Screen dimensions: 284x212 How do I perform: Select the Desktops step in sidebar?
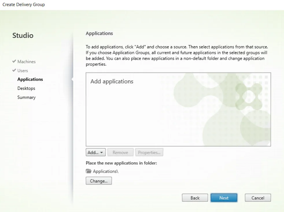click(x=26, y=88)
